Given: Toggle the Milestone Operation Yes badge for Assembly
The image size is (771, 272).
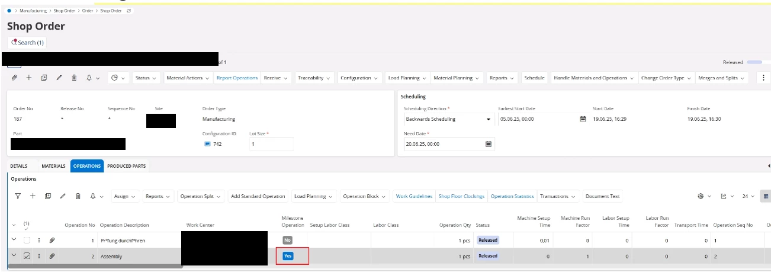Looking at the screenshot, I should 288,256.
